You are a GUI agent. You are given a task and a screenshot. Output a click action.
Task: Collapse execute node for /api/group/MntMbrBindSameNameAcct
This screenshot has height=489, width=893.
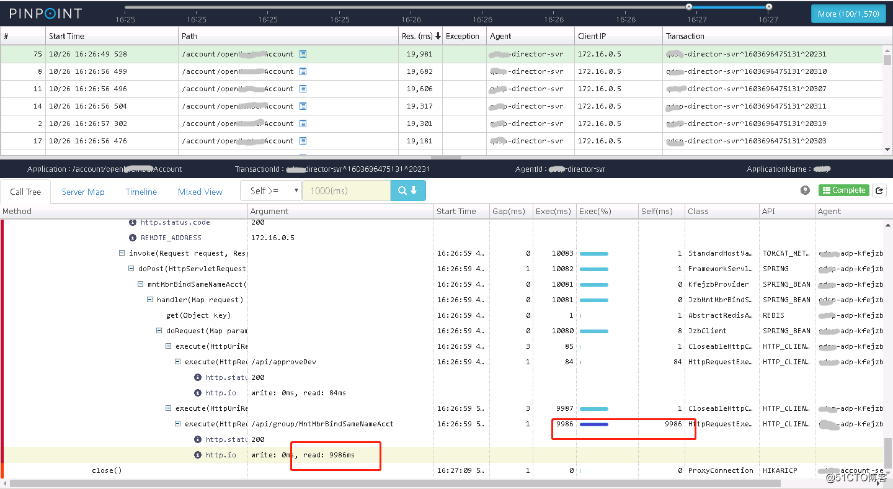tap(178, 424)
